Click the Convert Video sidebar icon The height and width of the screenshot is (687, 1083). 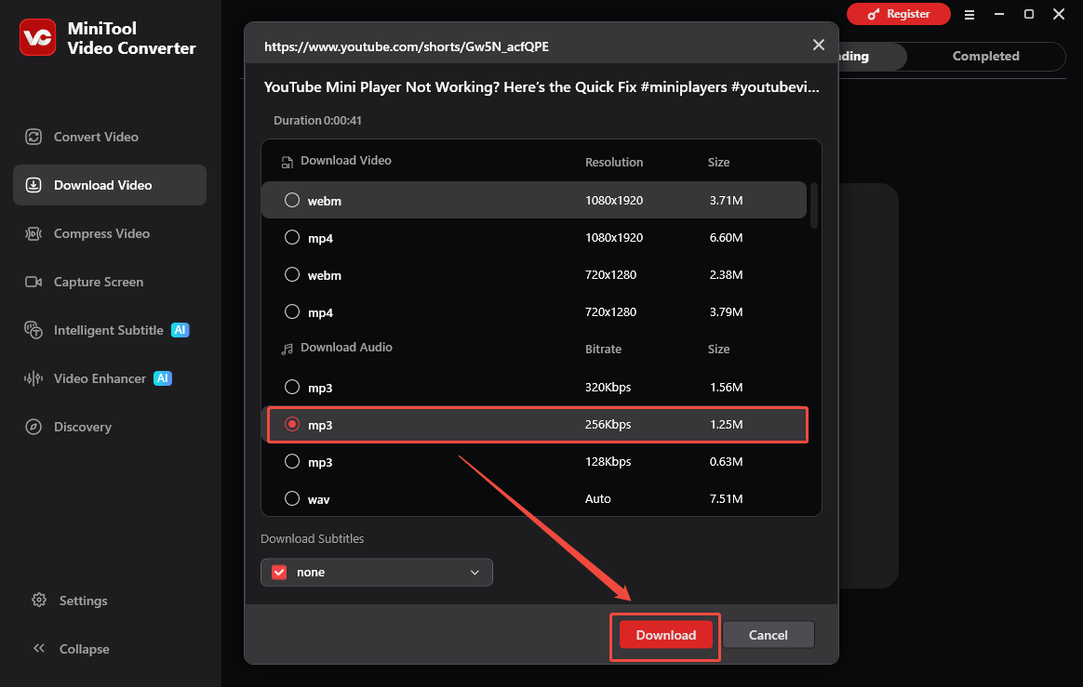click(x=33, y=137)
